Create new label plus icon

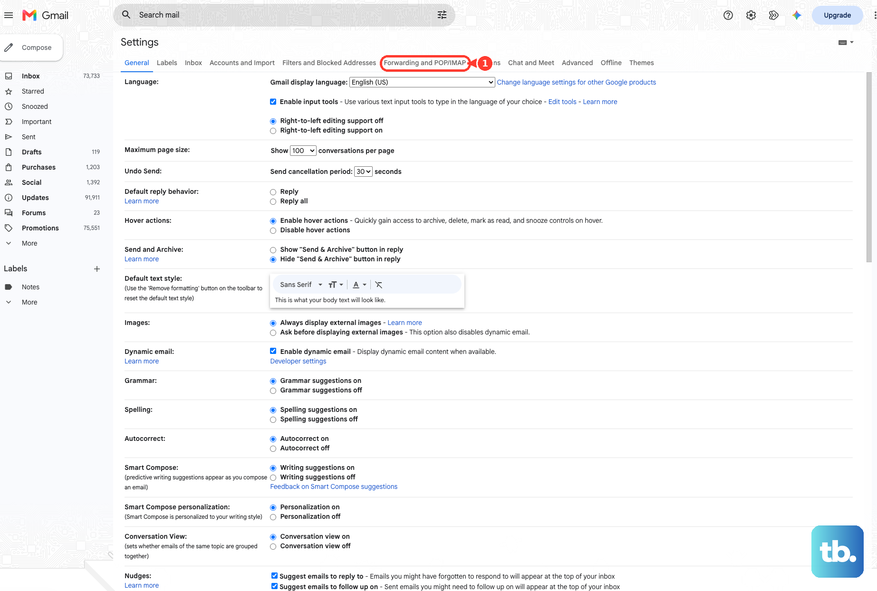click(x=97, y=269)
